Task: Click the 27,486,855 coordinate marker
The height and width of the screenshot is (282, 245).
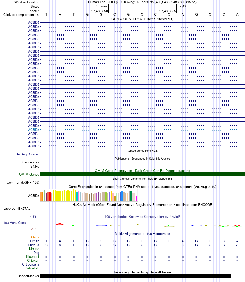Action: pyautogui.click(x=167, y=11)
